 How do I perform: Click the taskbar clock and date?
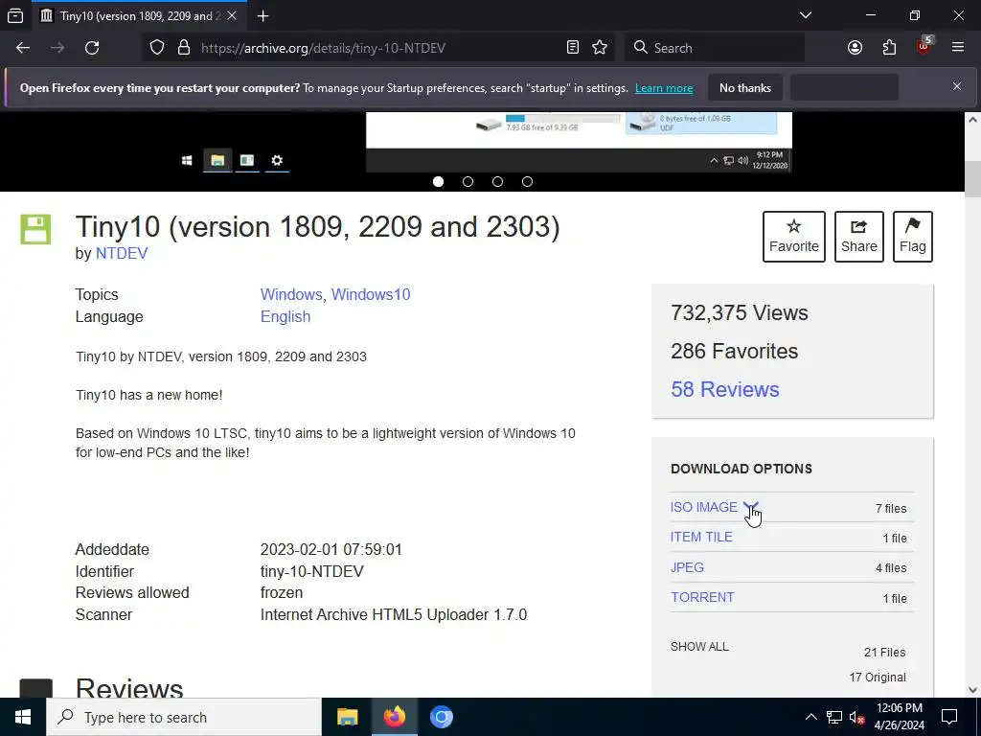point(899,717)
